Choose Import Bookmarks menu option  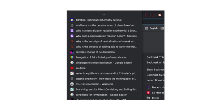tap(153, 80)
